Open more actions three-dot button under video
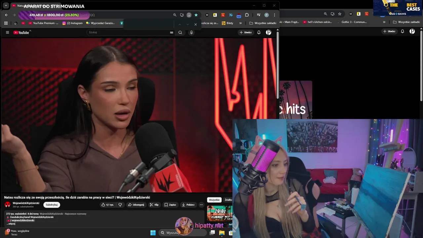The height and width of the screenshot is (238, 423). (x=201, y=205)
